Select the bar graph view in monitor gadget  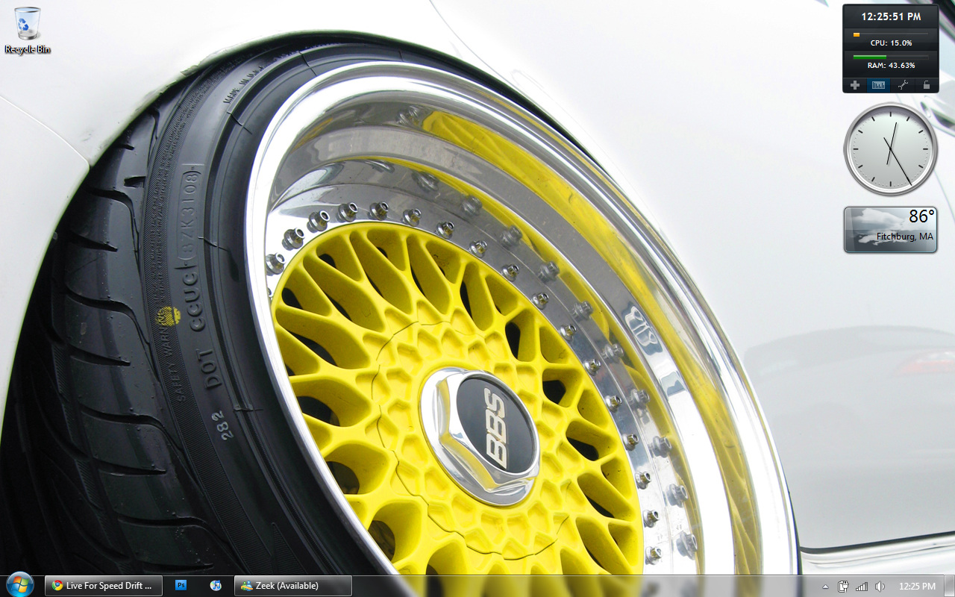[x=879, y=85]
